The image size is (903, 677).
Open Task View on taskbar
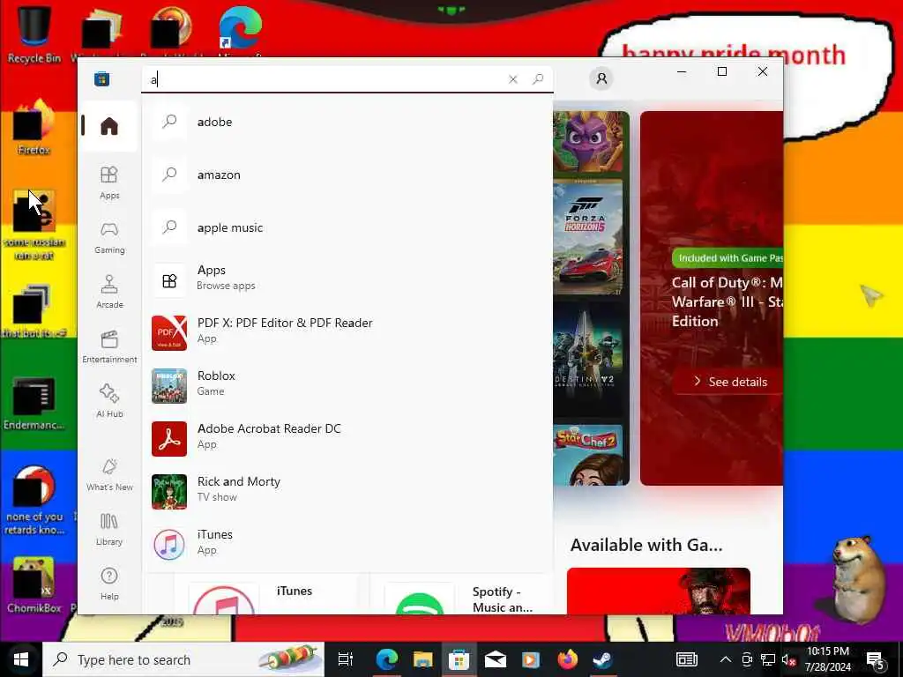click(x=346, y=659)
